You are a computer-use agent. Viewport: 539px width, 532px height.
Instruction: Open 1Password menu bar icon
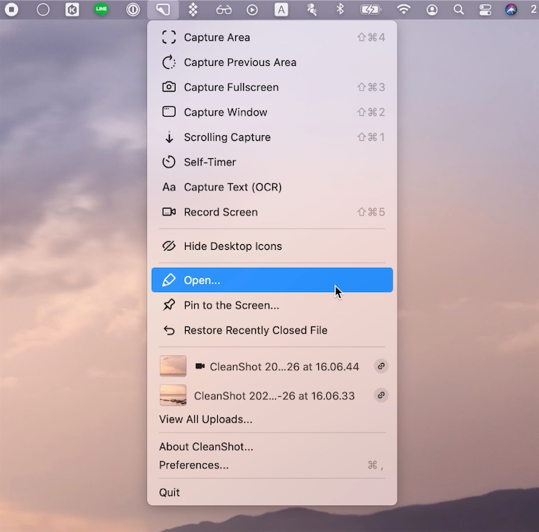[x=133, y=9]
